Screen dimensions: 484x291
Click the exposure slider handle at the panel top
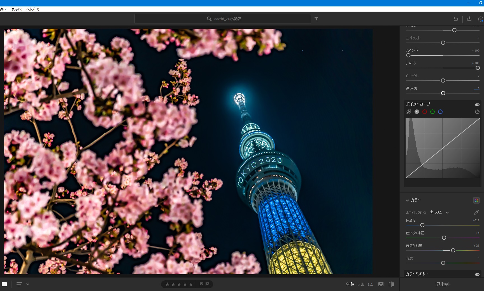tap(454, 30)
